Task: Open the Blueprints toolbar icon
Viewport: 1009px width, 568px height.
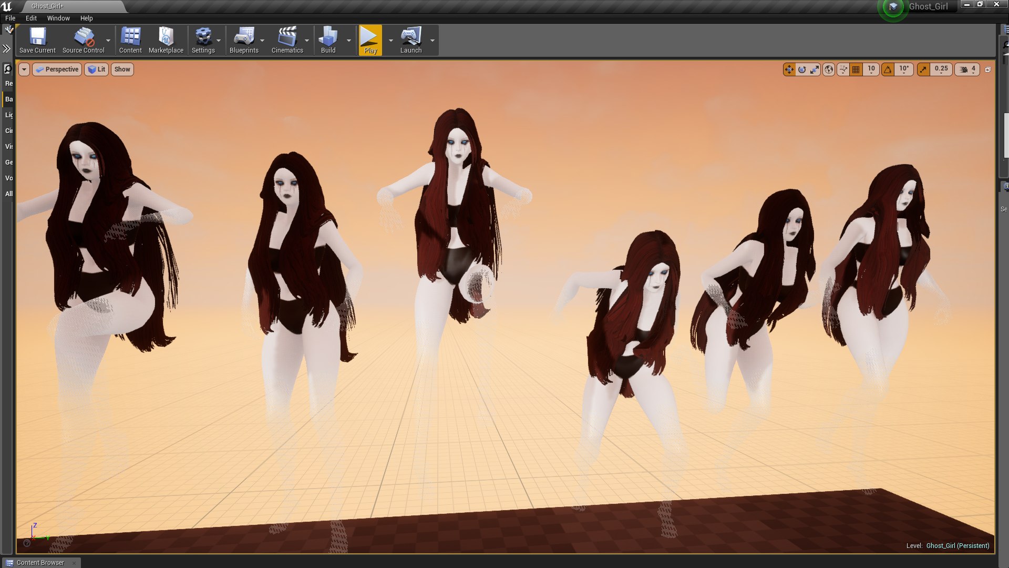Action: coord(244,40)
